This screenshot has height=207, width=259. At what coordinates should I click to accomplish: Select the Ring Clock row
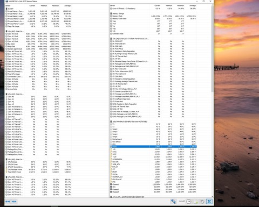point(38,46)
